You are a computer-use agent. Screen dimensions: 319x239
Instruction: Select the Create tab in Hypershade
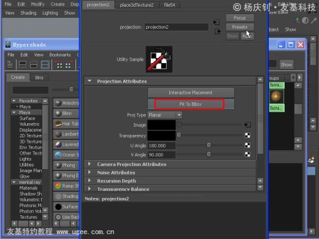[18, 77]
